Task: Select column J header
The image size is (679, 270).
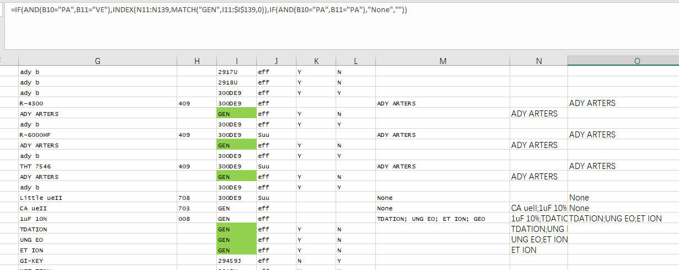Action: coord(277,61)
